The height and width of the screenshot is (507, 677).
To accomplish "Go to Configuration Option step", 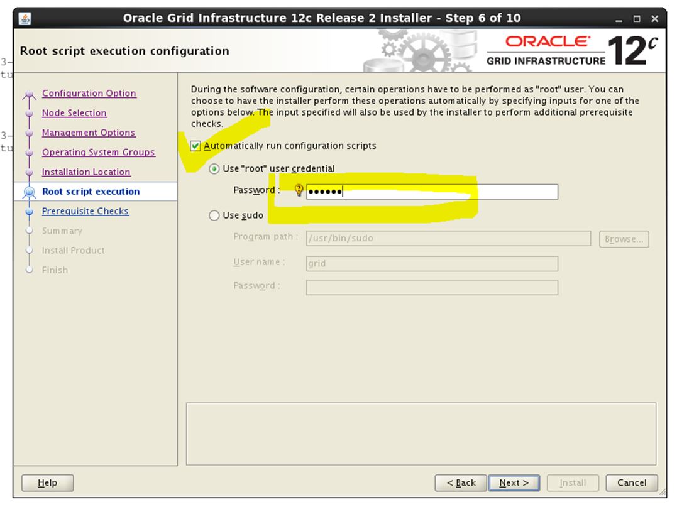I will tap(89, 94).
